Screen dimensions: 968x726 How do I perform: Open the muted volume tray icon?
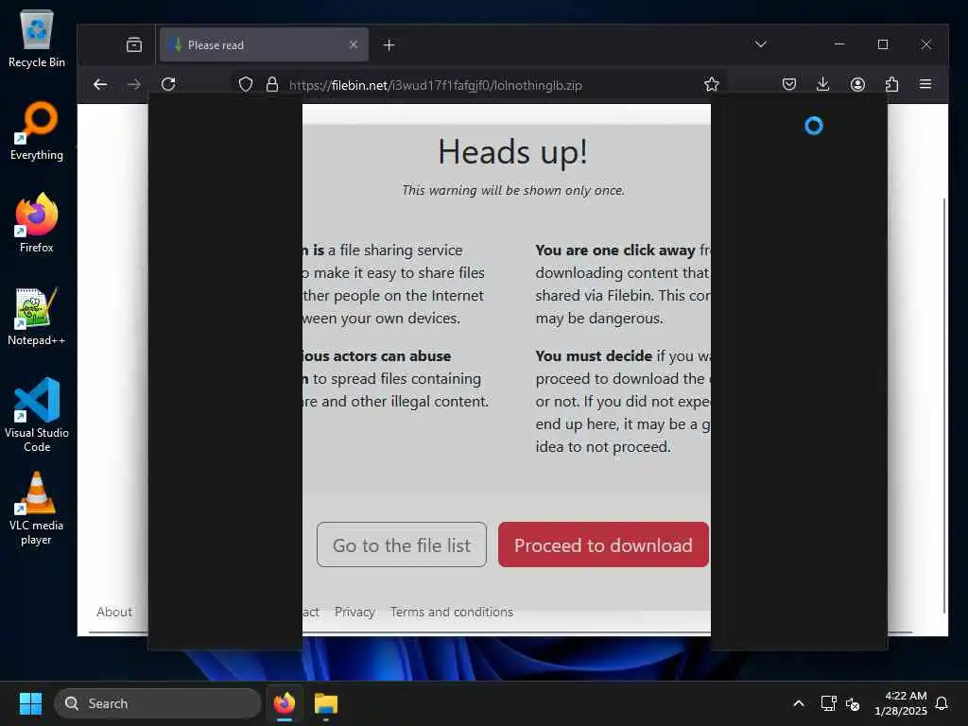pos(853,703)
